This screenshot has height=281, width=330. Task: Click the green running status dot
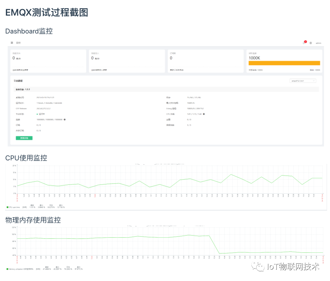pos(37,114)
